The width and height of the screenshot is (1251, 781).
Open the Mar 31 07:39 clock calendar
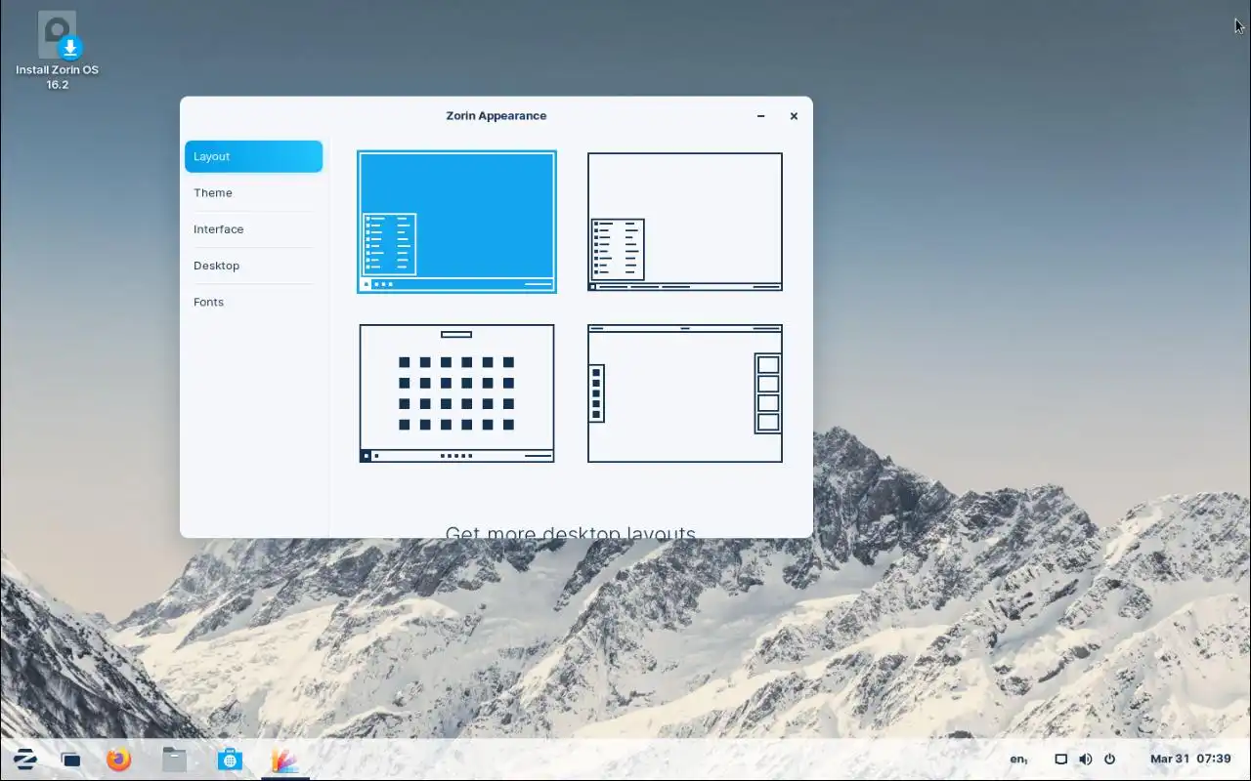pyautogui.click(x=1190, y=760)
